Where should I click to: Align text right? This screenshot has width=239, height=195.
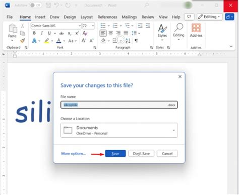pos(118,33)
